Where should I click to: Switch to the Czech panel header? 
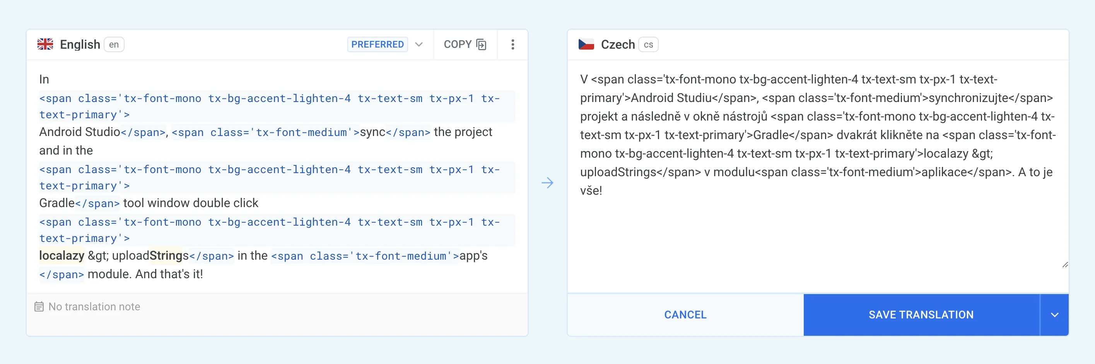point(618,44)
